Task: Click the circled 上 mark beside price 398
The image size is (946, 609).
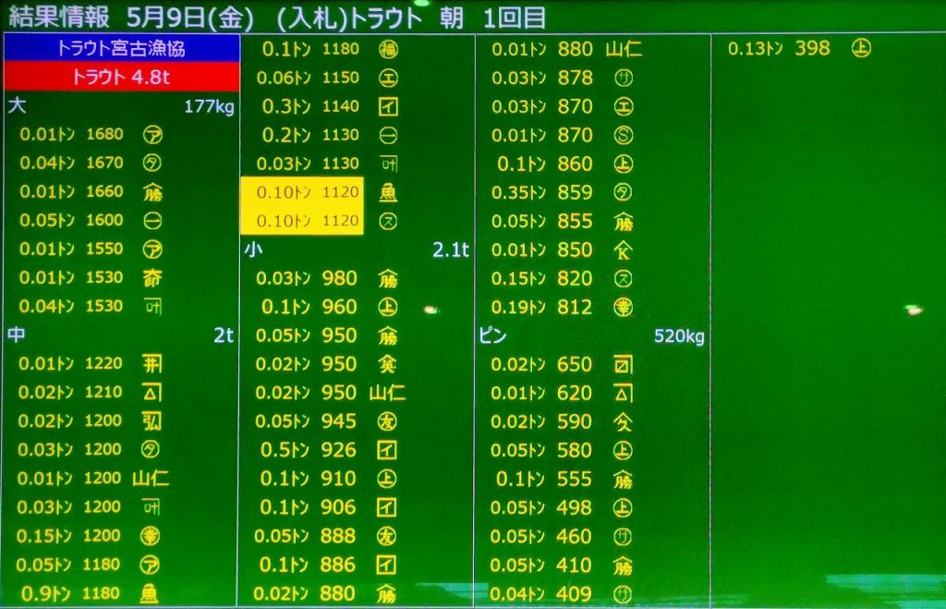Action: [x=860, y=49]
